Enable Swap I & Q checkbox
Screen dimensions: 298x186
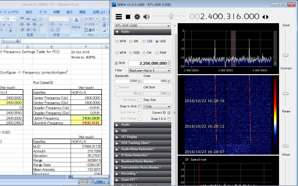click(x=169, y=119)
